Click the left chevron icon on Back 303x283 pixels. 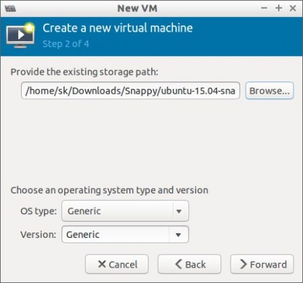pos(179,264)
